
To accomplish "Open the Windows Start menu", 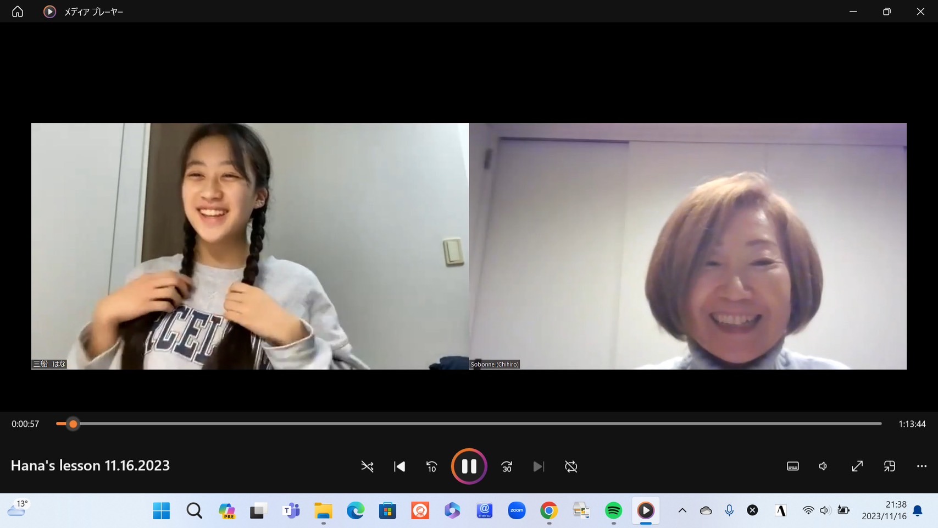I will (x=161, y=511).
